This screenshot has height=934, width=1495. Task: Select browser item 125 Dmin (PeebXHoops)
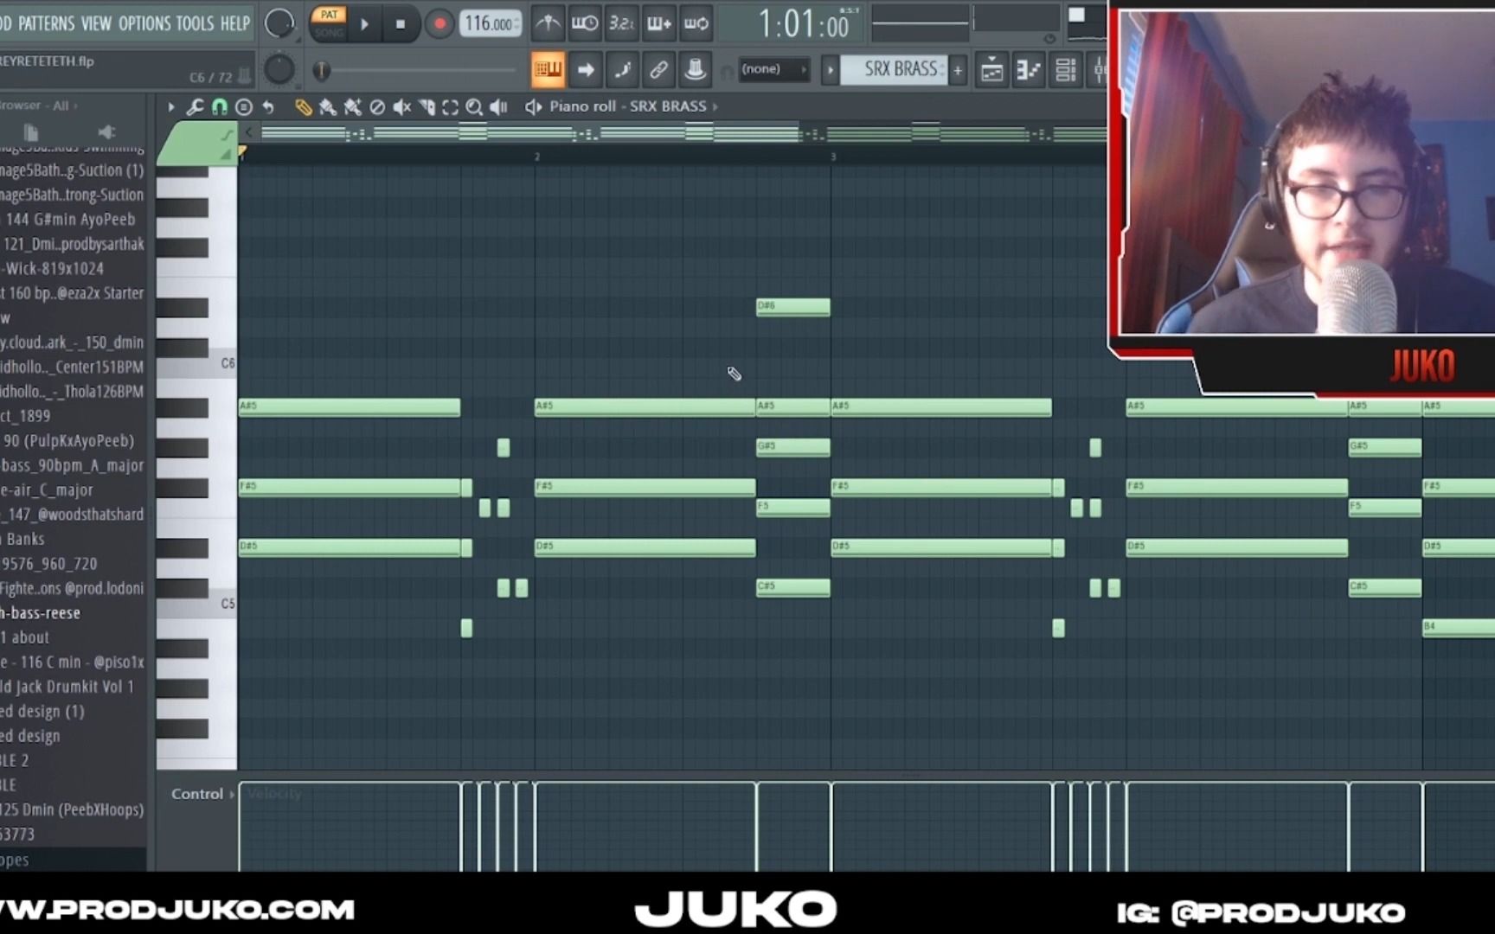coord(72,809)
